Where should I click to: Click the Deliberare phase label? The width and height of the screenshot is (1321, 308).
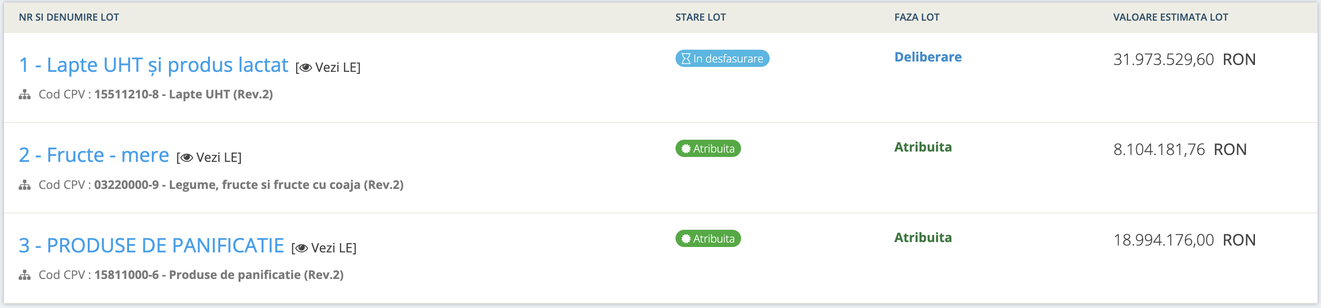pyautogui.click(x=928, y=57)
